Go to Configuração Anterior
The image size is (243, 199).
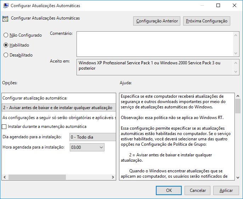tap(157, 21)
